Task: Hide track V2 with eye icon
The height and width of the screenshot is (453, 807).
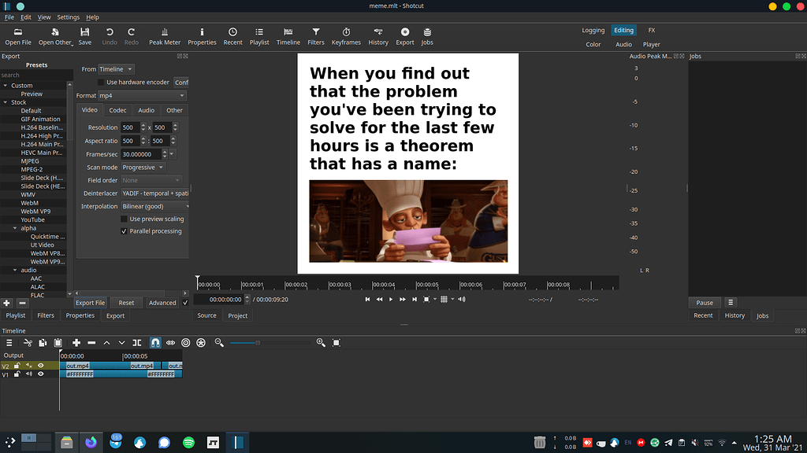Action: point(41,366)
